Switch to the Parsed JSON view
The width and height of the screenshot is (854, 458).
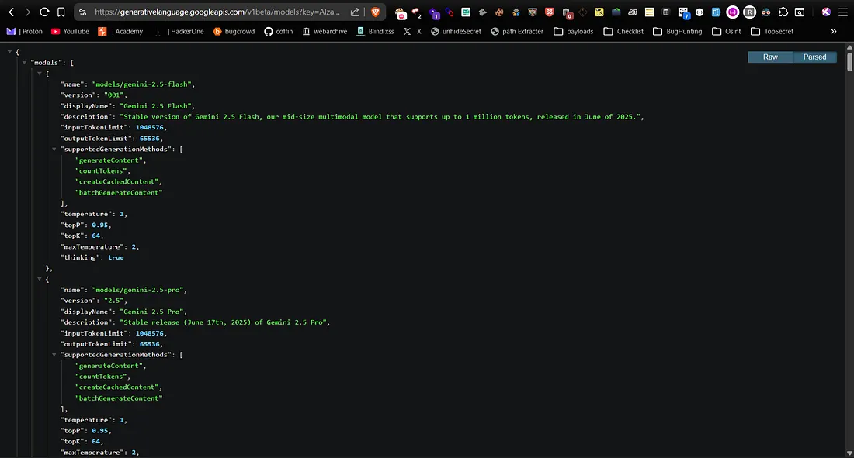pyautogui.click(x=814, y=57)
